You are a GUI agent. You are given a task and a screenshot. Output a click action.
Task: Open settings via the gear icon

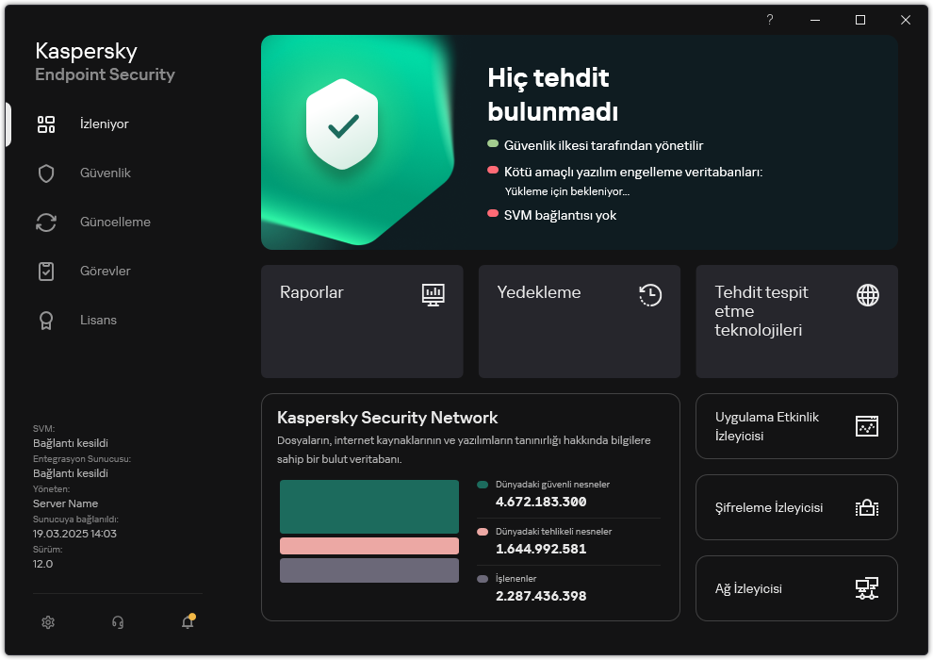tap(48, 622)
